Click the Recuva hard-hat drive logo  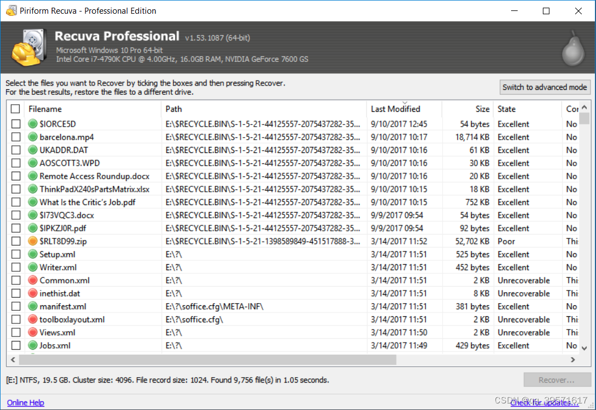coord(29,48)
